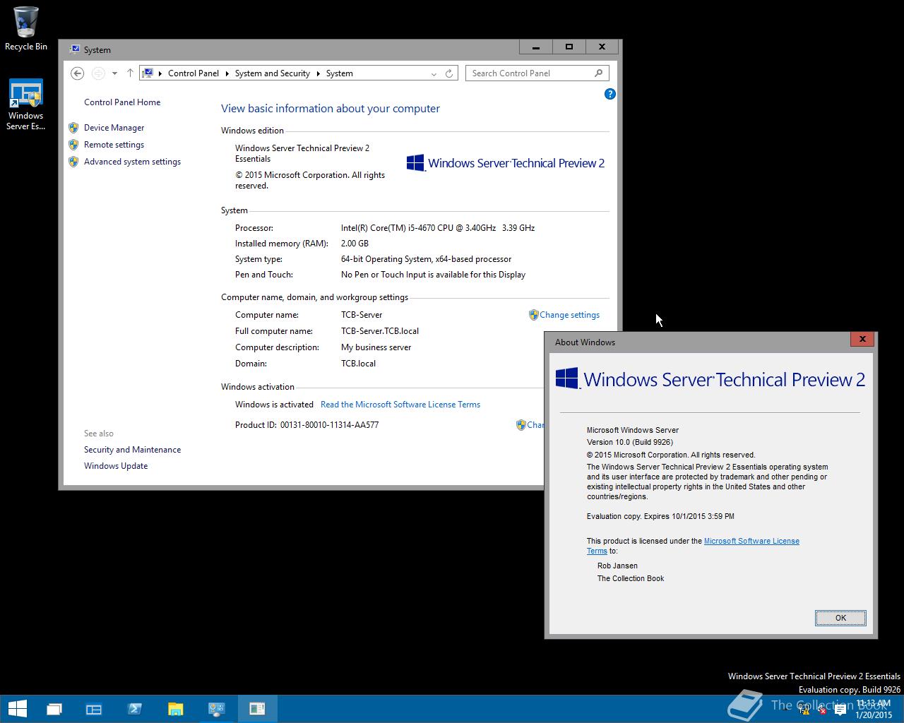This screenshot has height=723, width=904.
Task: Click shield icon beside Change settings
Action: click(x=534, y=315)
